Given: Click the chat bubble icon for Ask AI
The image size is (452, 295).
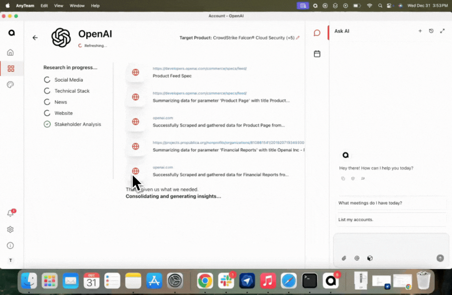Looking at the screenshot, I should [x=317, y=33].
